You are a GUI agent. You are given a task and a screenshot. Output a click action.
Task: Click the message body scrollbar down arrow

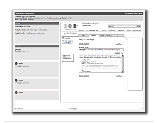(123, 72)
